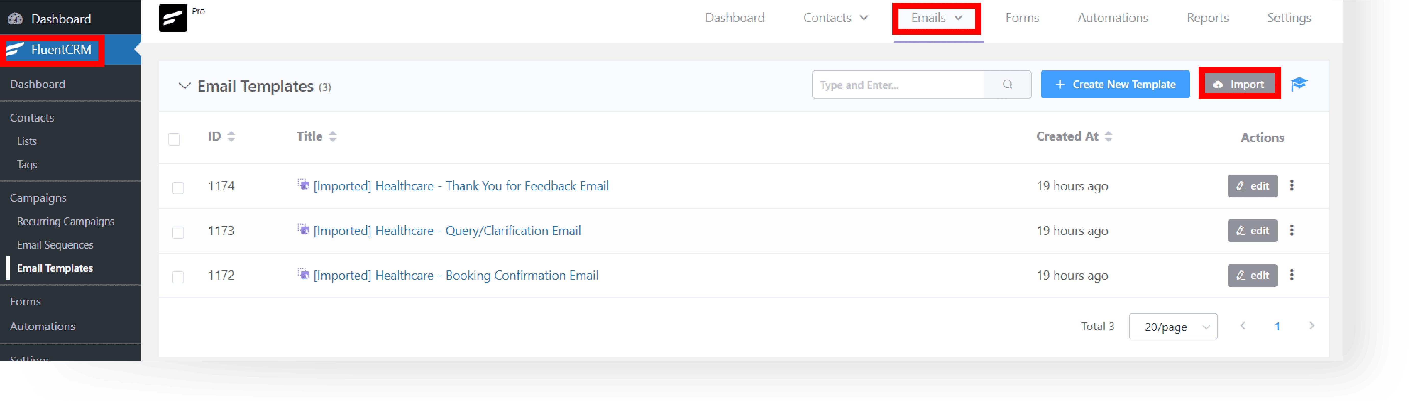This screenshot has height=401, width=1421.
Task: Open Email Sequences in the sidebar
Action: 55,244
